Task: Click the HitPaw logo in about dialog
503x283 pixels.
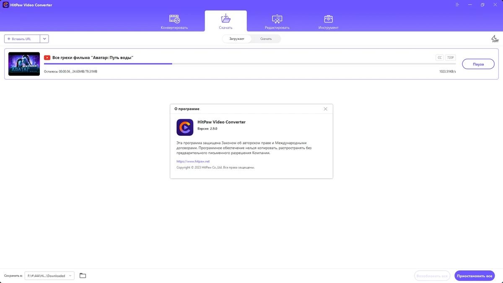Action: coord(185,127)
